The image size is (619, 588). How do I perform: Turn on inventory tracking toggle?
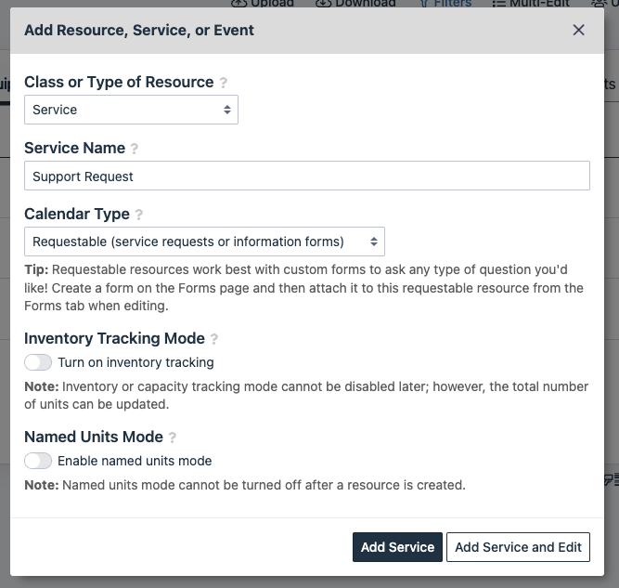[x=38, y=362]
